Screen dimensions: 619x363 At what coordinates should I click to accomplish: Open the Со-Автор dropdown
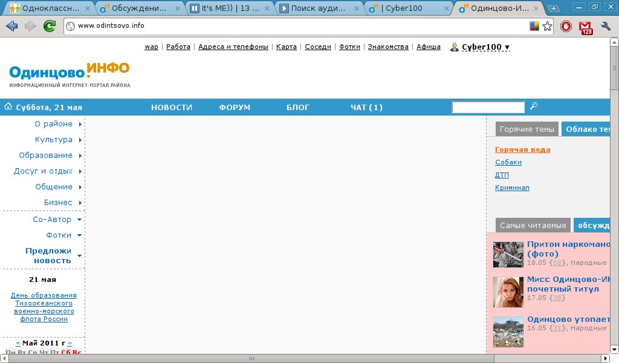click(x=57, y=220)
